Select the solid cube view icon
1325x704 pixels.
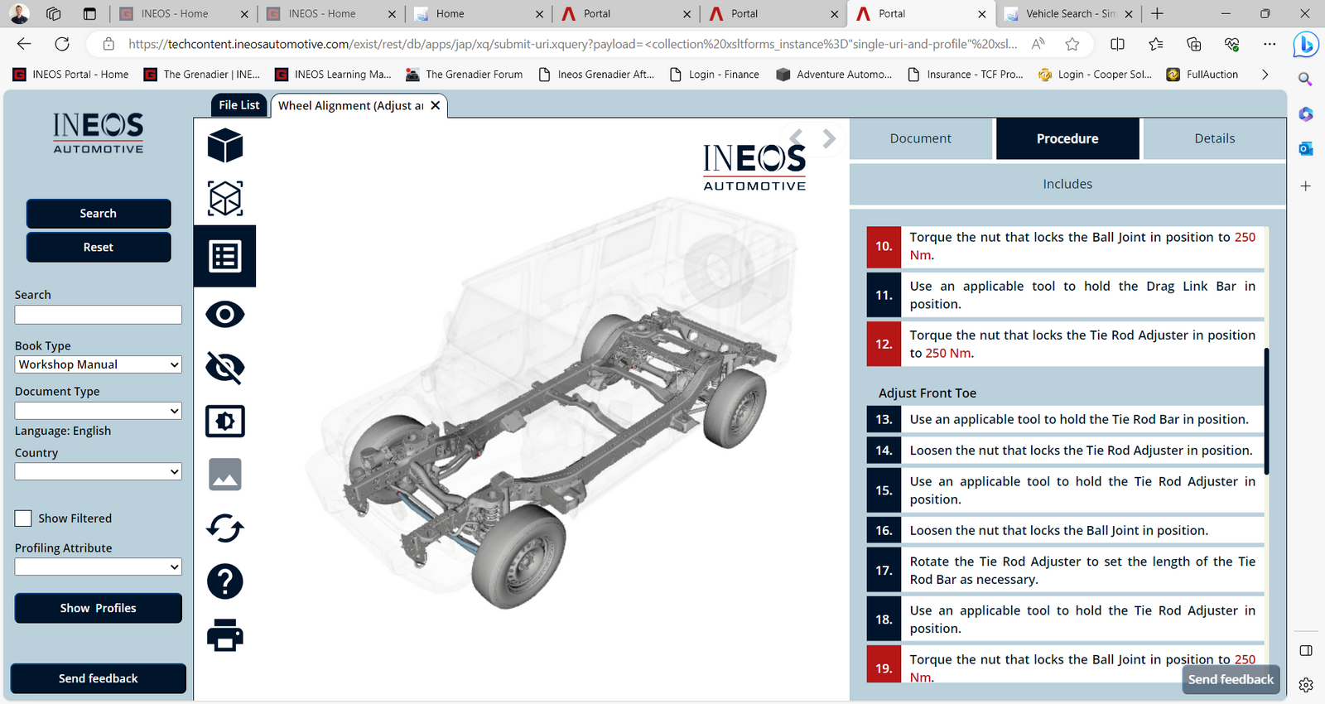pos(225,146)
